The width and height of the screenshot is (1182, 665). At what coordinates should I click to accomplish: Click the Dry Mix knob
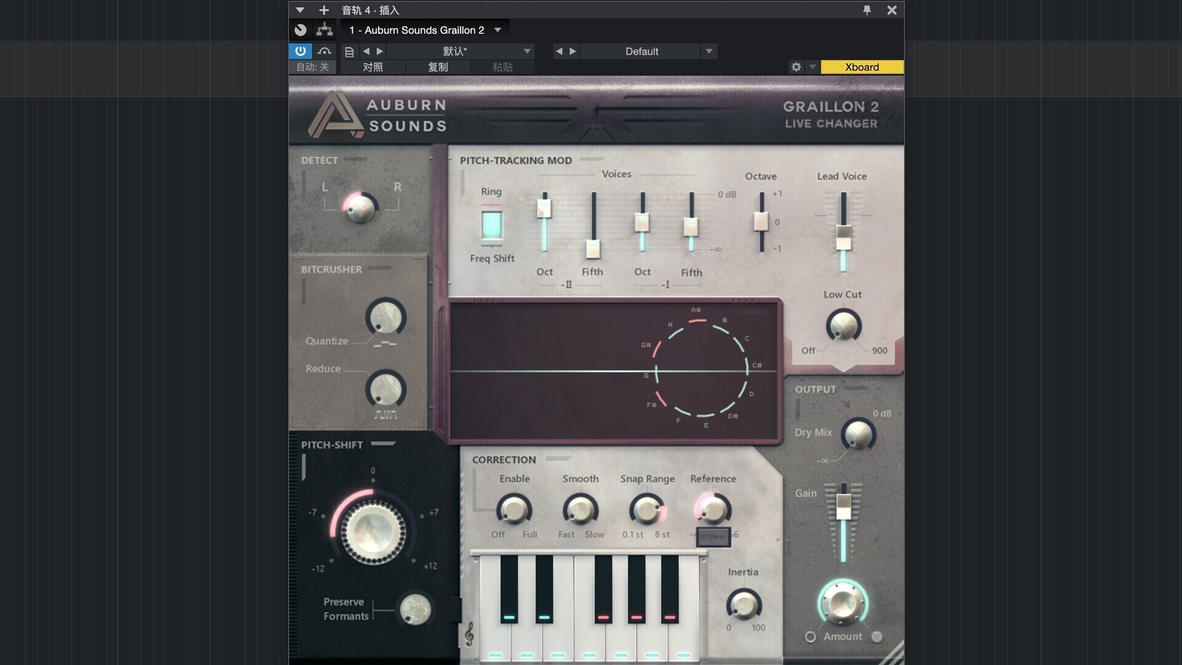[858, 435]
